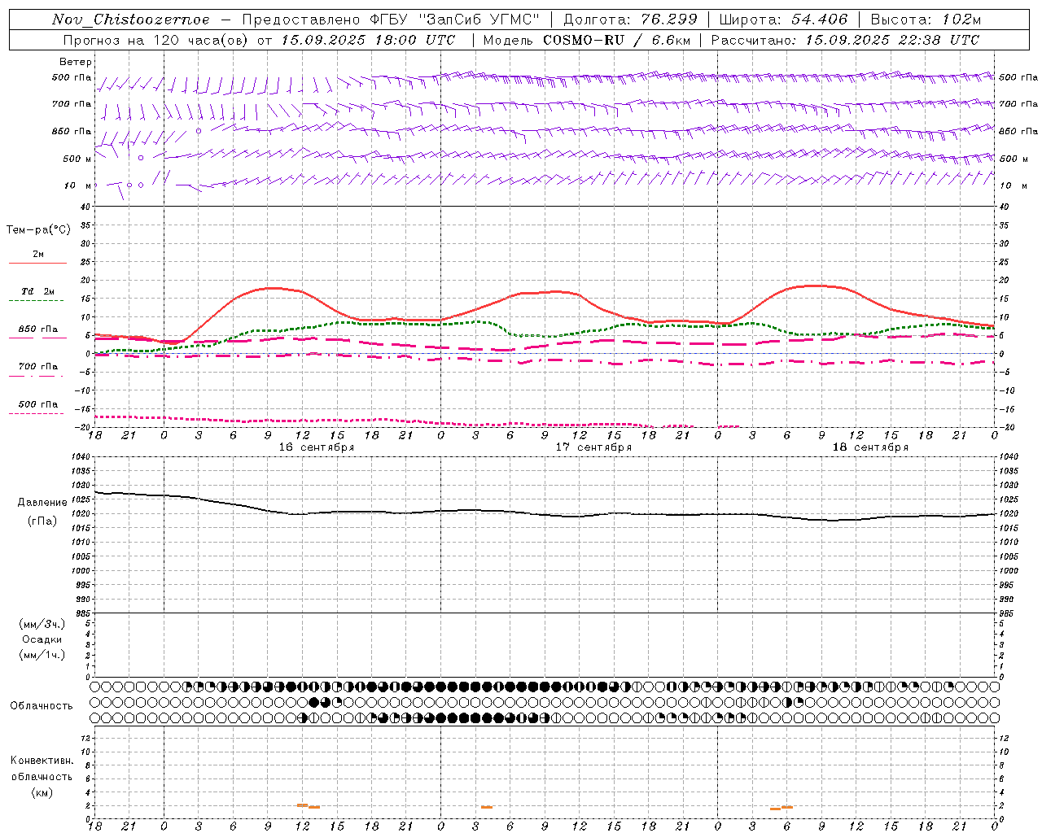
Task: Click the 'Высота: 102м' header entry
Action: click(x=926, y=20)
